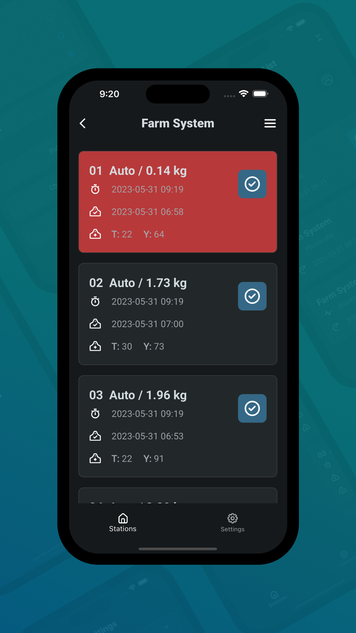Toggle the checkmark on station 02
356x633 pixels.
point(252,296)
